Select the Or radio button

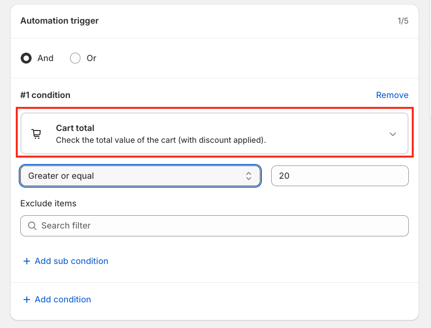click(x=75, y=58)
